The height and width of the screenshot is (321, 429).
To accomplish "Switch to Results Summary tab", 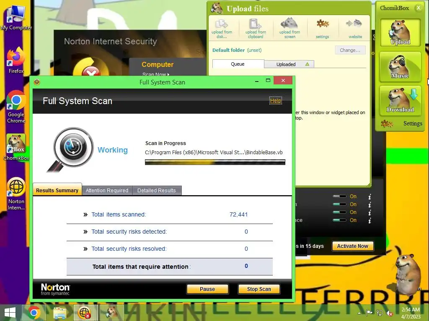I will coord(57,190).
